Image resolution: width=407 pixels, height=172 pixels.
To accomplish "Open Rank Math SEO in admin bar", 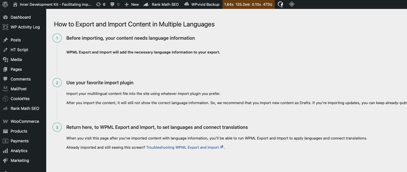I will pyautogui.click(x=161, y=4).
